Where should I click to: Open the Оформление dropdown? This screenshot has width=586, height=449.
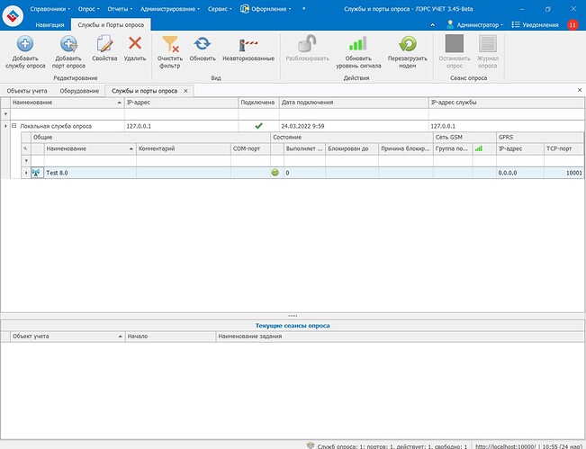[266, 9]
